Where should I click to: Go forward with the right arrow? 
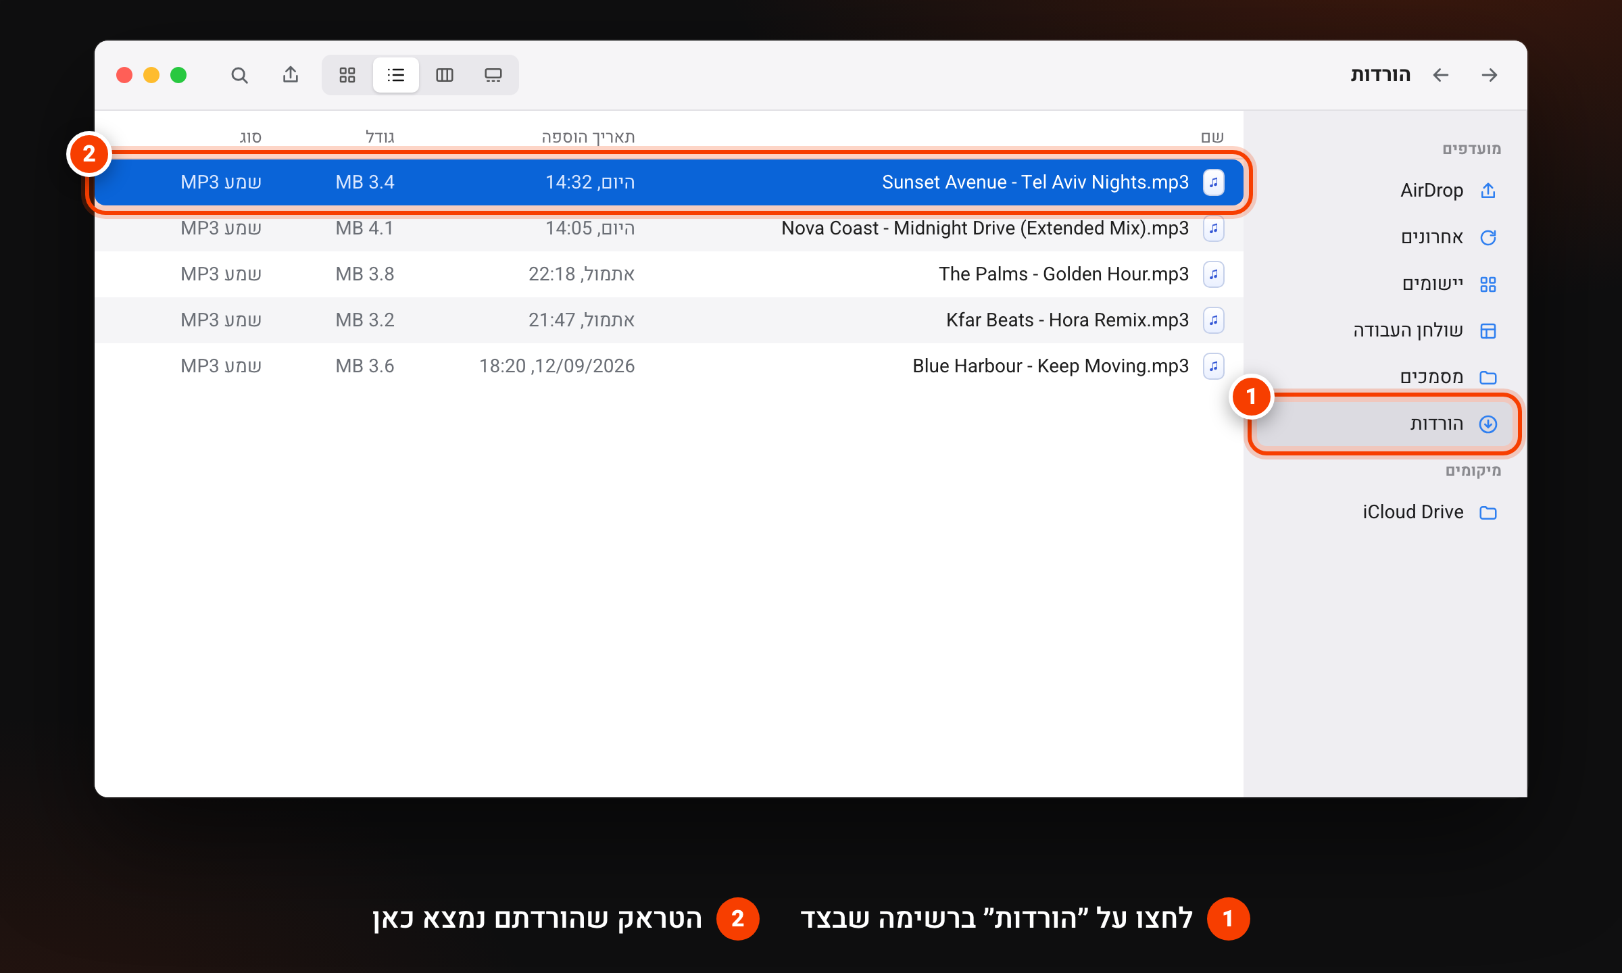[1490, 75]
